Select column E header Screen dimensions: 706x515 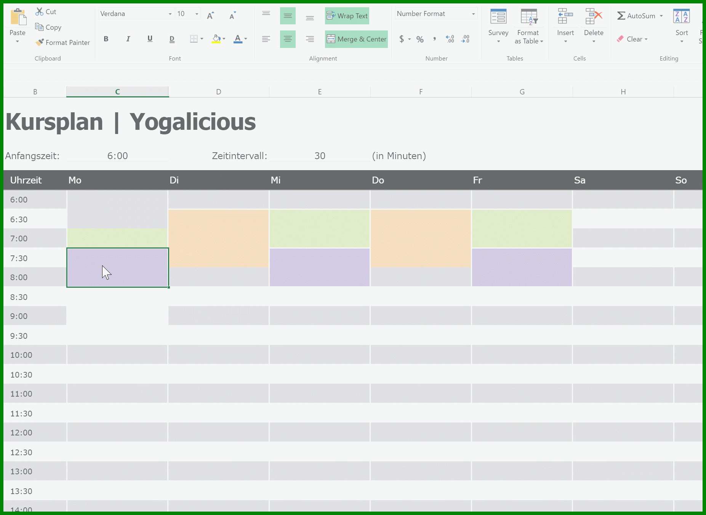tap(320, 92)
